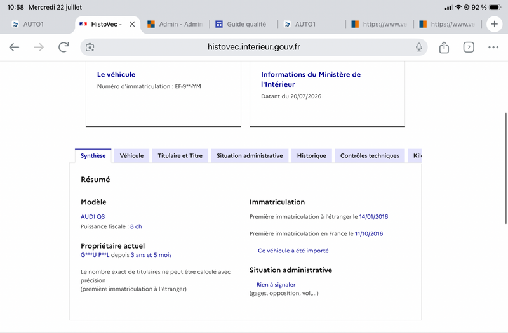Screen dimensions: 508x333
Task: Select the Synthèse tab
Action: (93, 155)
